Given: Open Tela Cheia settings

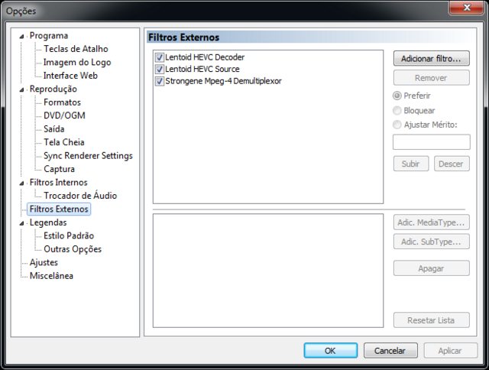Looking at the screenshot, I should point(64,142).
